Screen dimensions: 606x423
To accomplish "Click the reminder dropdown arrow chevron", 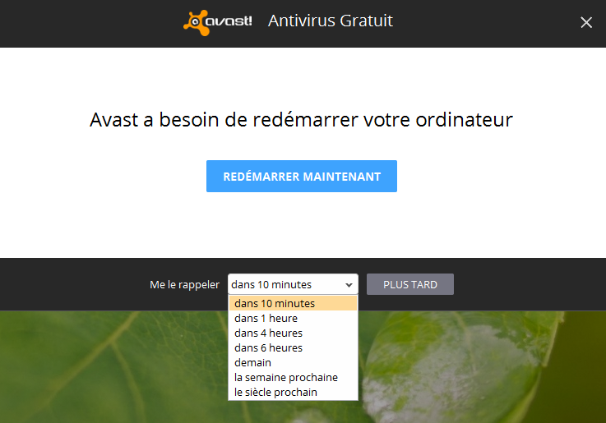I will point(349,285).
